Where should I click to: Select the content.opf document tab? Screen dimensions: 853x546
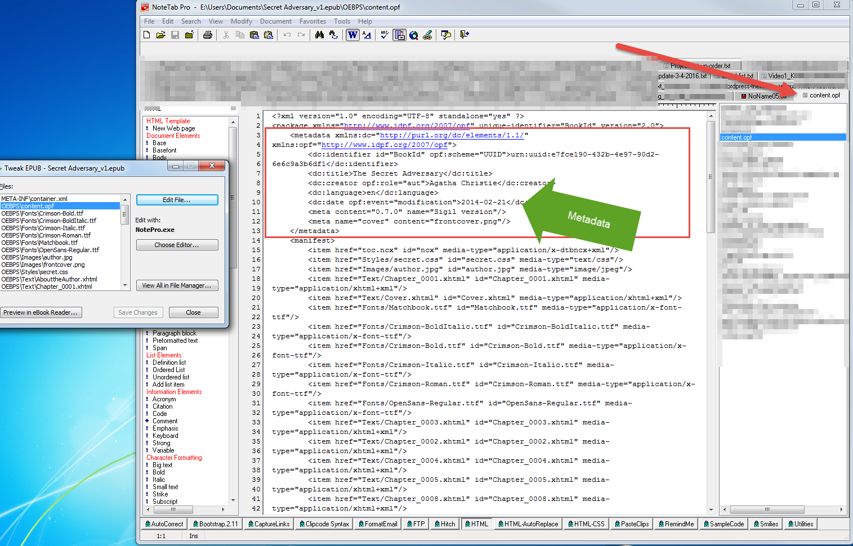coord(824,95)
